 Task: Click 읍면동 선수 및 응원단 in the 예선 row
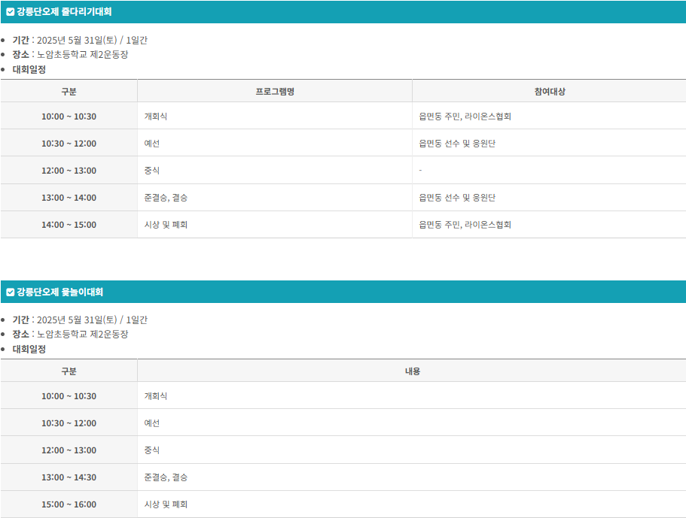457,144
